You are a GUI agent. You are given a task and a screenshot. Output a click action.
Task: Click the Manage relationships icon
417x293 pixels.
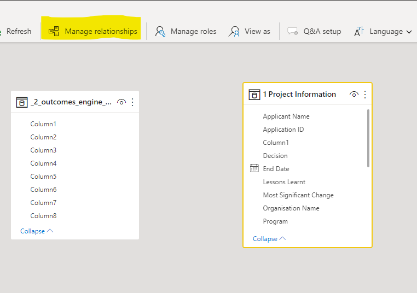pyautogui.click(x=54, y=31)
